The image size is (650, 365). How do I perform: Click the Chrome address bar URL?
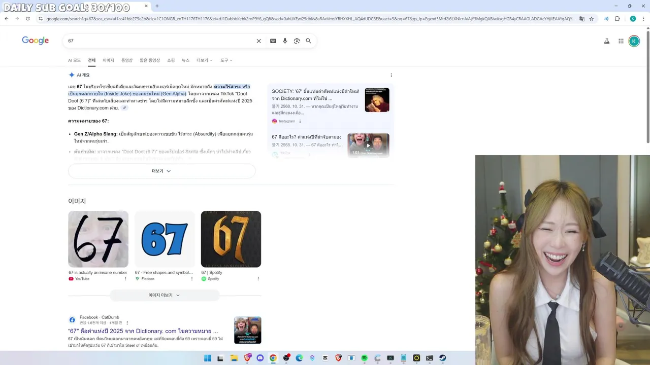click(310, 19)
